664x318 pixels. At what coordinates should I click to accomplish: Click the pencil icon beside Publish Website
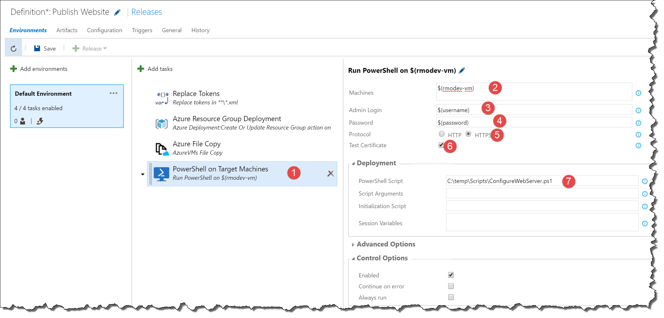click(117, 12)
